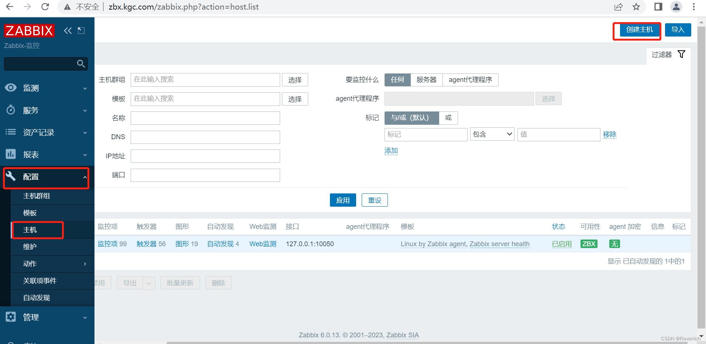Open 关联项事件 in the sidebar
The height and width of the screenshot is (344, 706).
[40, 281]
